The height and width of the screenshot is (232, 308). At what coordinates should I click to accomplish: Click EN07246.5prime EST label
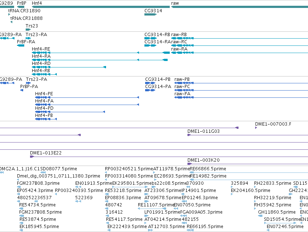tap(285, 227)
